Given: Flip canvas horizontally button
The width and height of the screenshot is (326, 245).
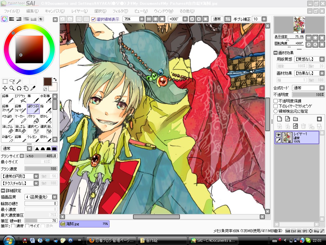Looking at the screenshot, I should (228, 19).
